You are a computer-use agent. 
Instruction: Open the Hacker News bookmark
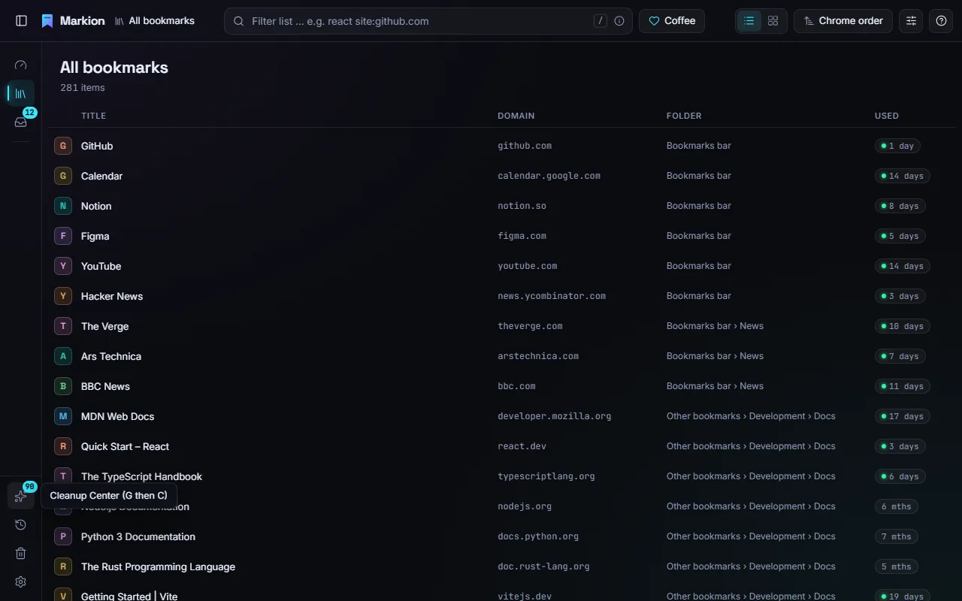pos(112,296)
